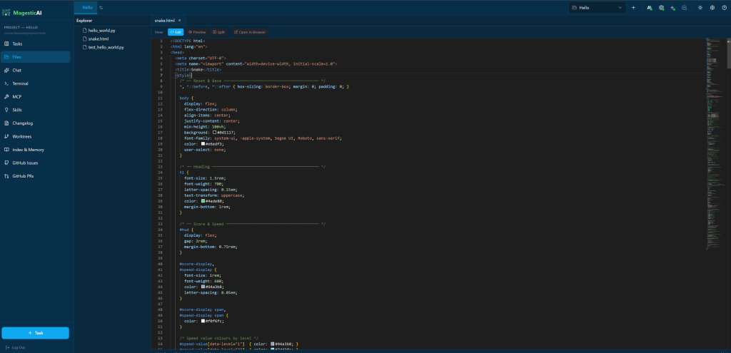Click the 'user-select: none;' line

[205, 150]
